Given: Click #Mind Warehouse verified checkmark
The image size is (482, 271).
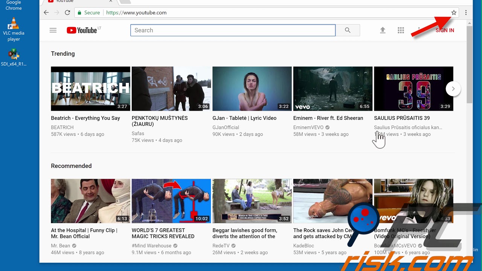Looking at the screenshot, I should click(x=175, y=246).
